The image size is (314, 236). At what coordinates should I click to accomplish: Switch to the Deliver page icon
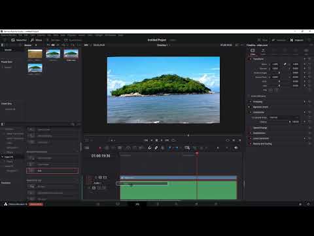216,204
